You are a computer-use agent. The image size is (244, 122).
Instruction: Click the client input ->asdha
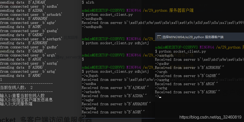pos(89,84)
